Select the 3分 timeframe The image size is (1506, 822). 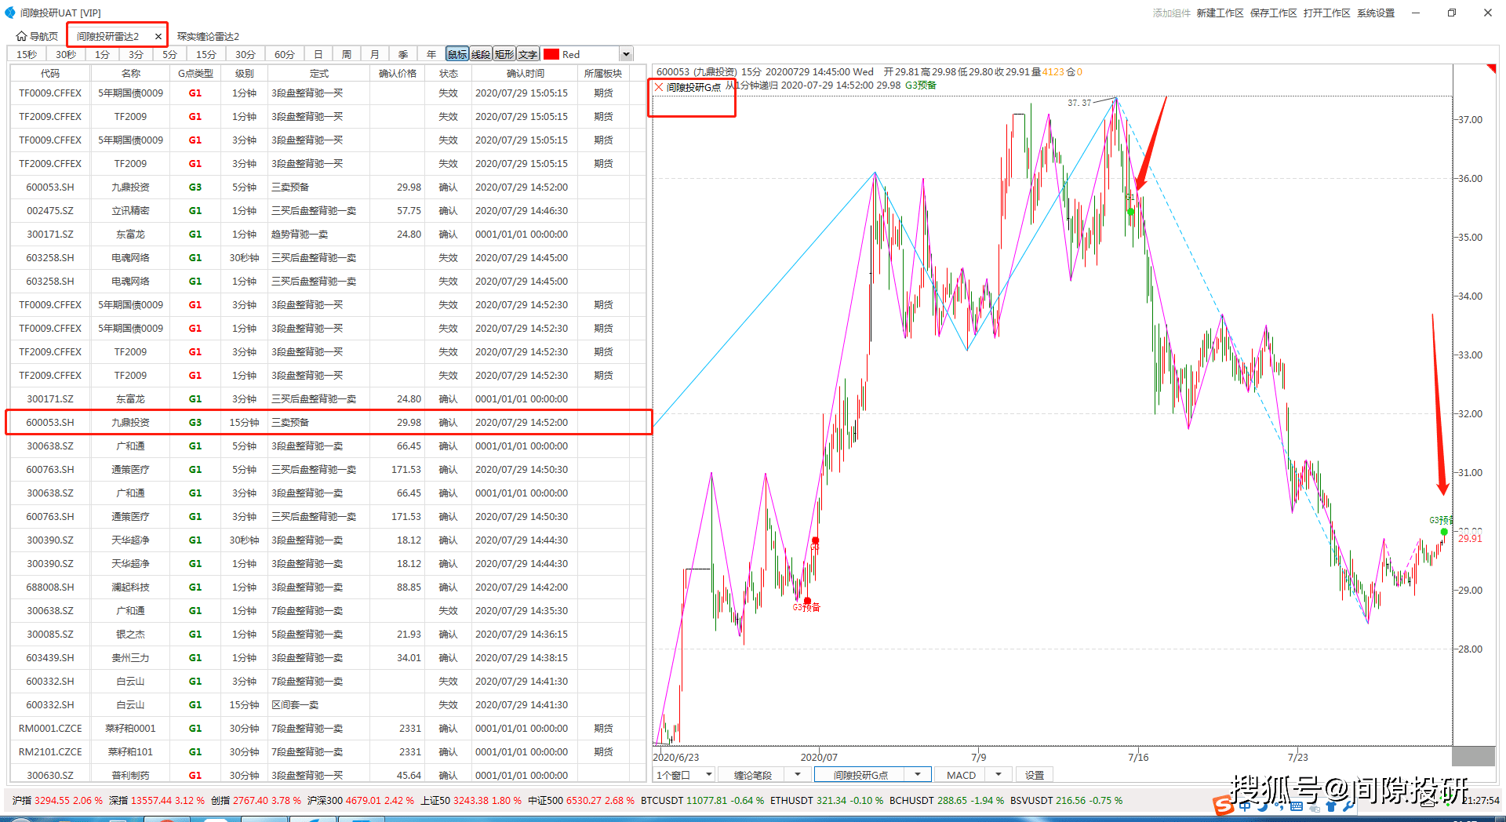(x=136, y=54)
